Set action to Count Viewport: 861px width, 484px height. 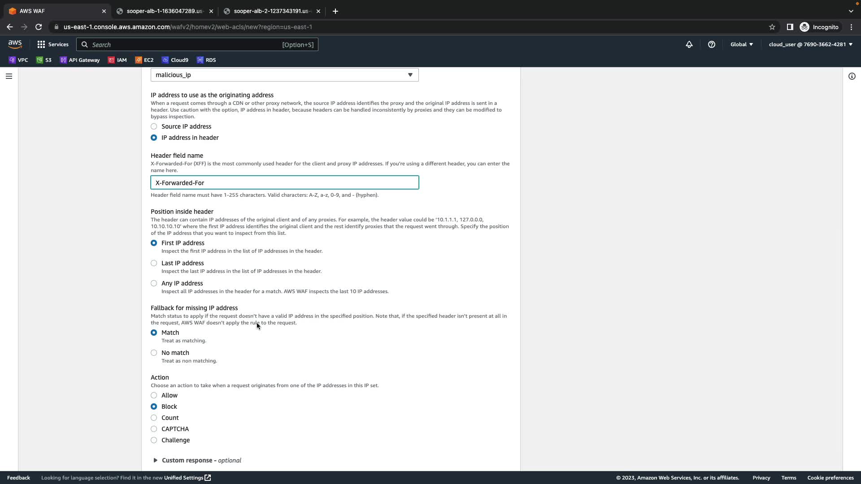point(154,418)
